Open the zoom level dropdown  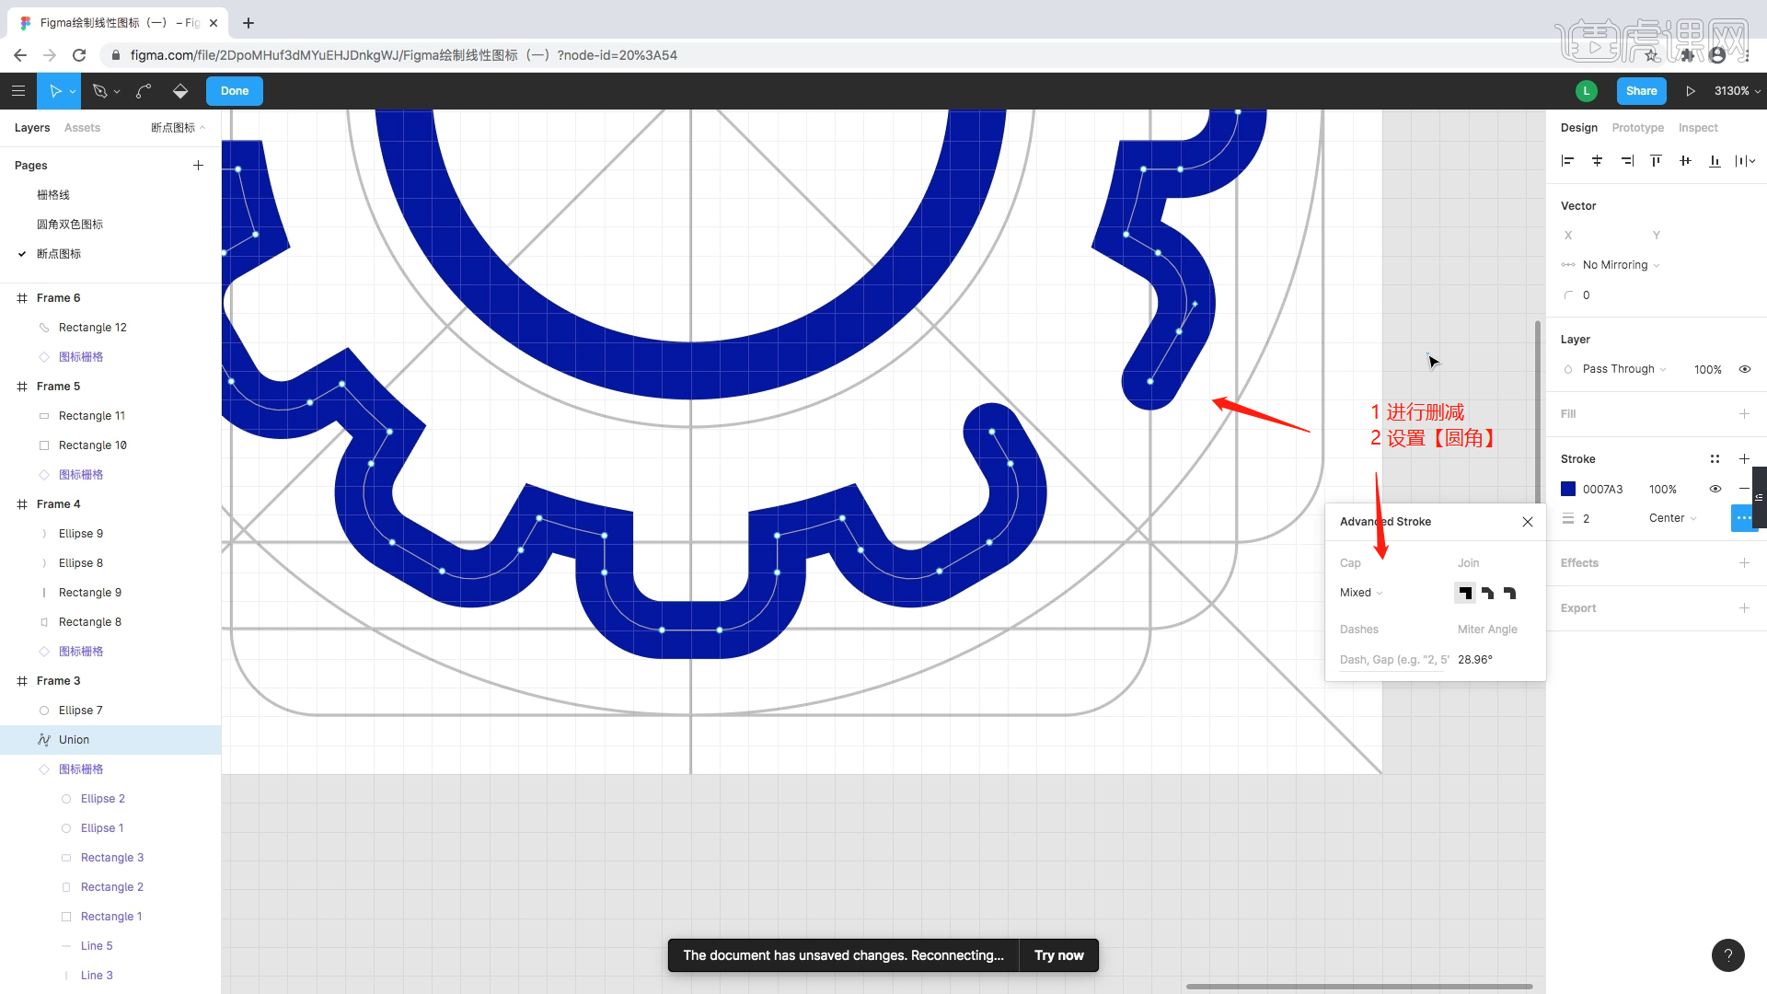pyautogui.click(x=1737, y=91)
